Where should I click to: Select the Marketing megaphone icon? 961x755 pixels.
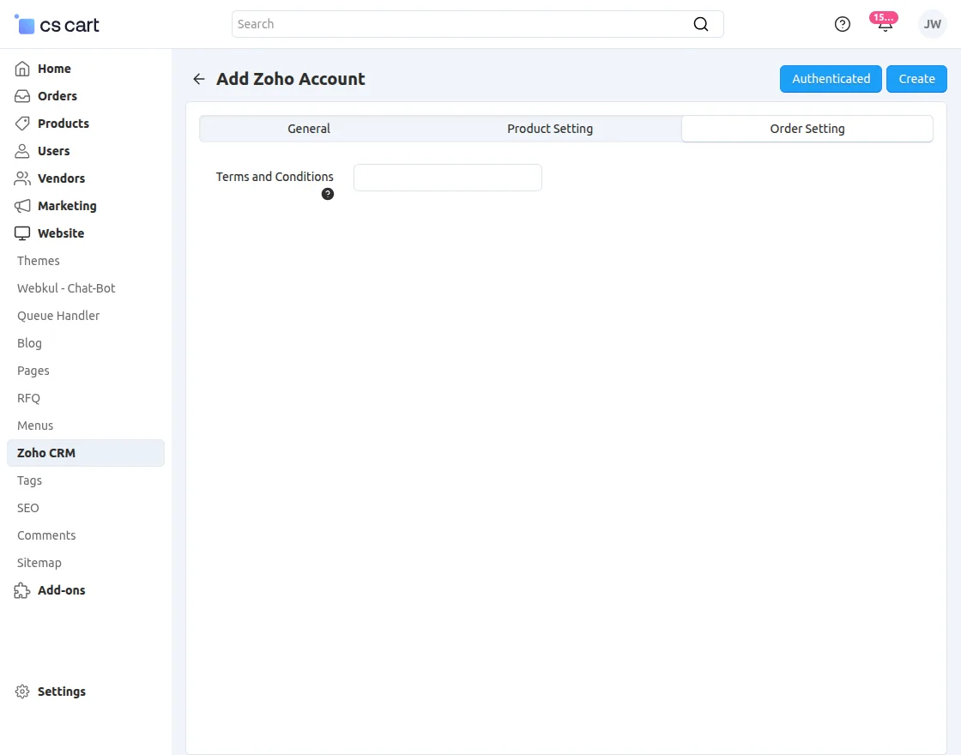(21, 206)
